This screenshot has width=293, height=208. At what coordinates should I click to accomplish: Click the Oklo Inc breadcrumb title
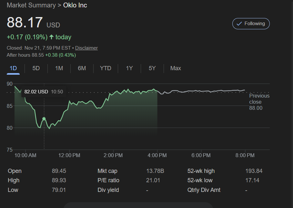(x=75, y=5)
